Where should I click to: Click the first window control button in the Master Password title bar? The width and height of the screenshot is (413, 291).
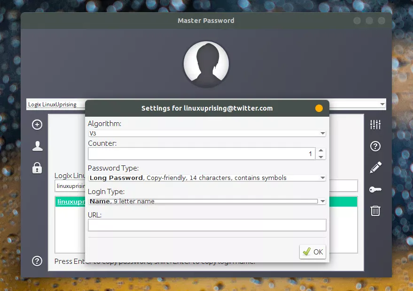coord(357,21)
